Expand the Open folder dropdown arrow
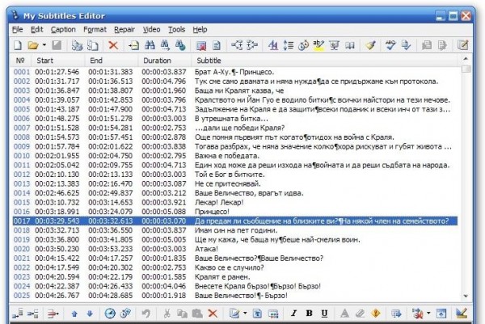 [x=44, y=45]
